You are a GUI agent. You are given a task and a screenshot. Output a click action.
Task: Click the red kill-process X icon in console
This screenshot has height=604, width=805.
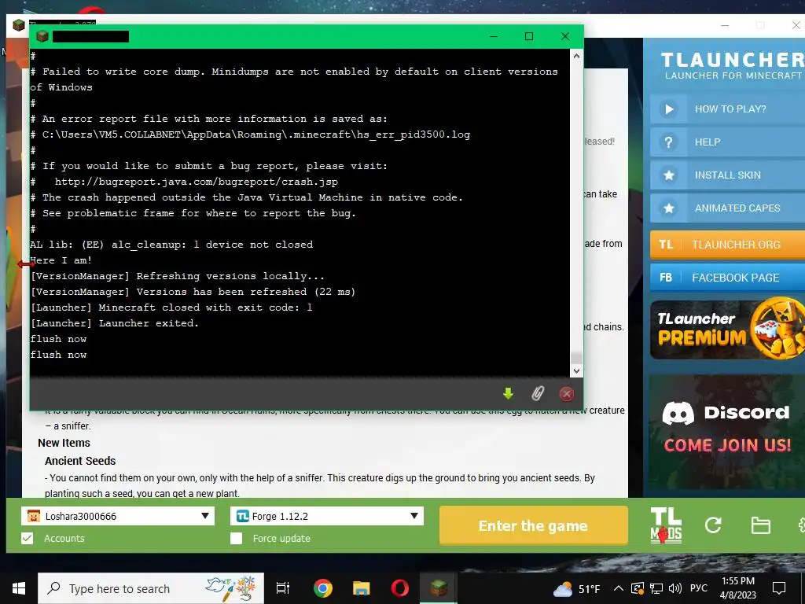(566, 394)
